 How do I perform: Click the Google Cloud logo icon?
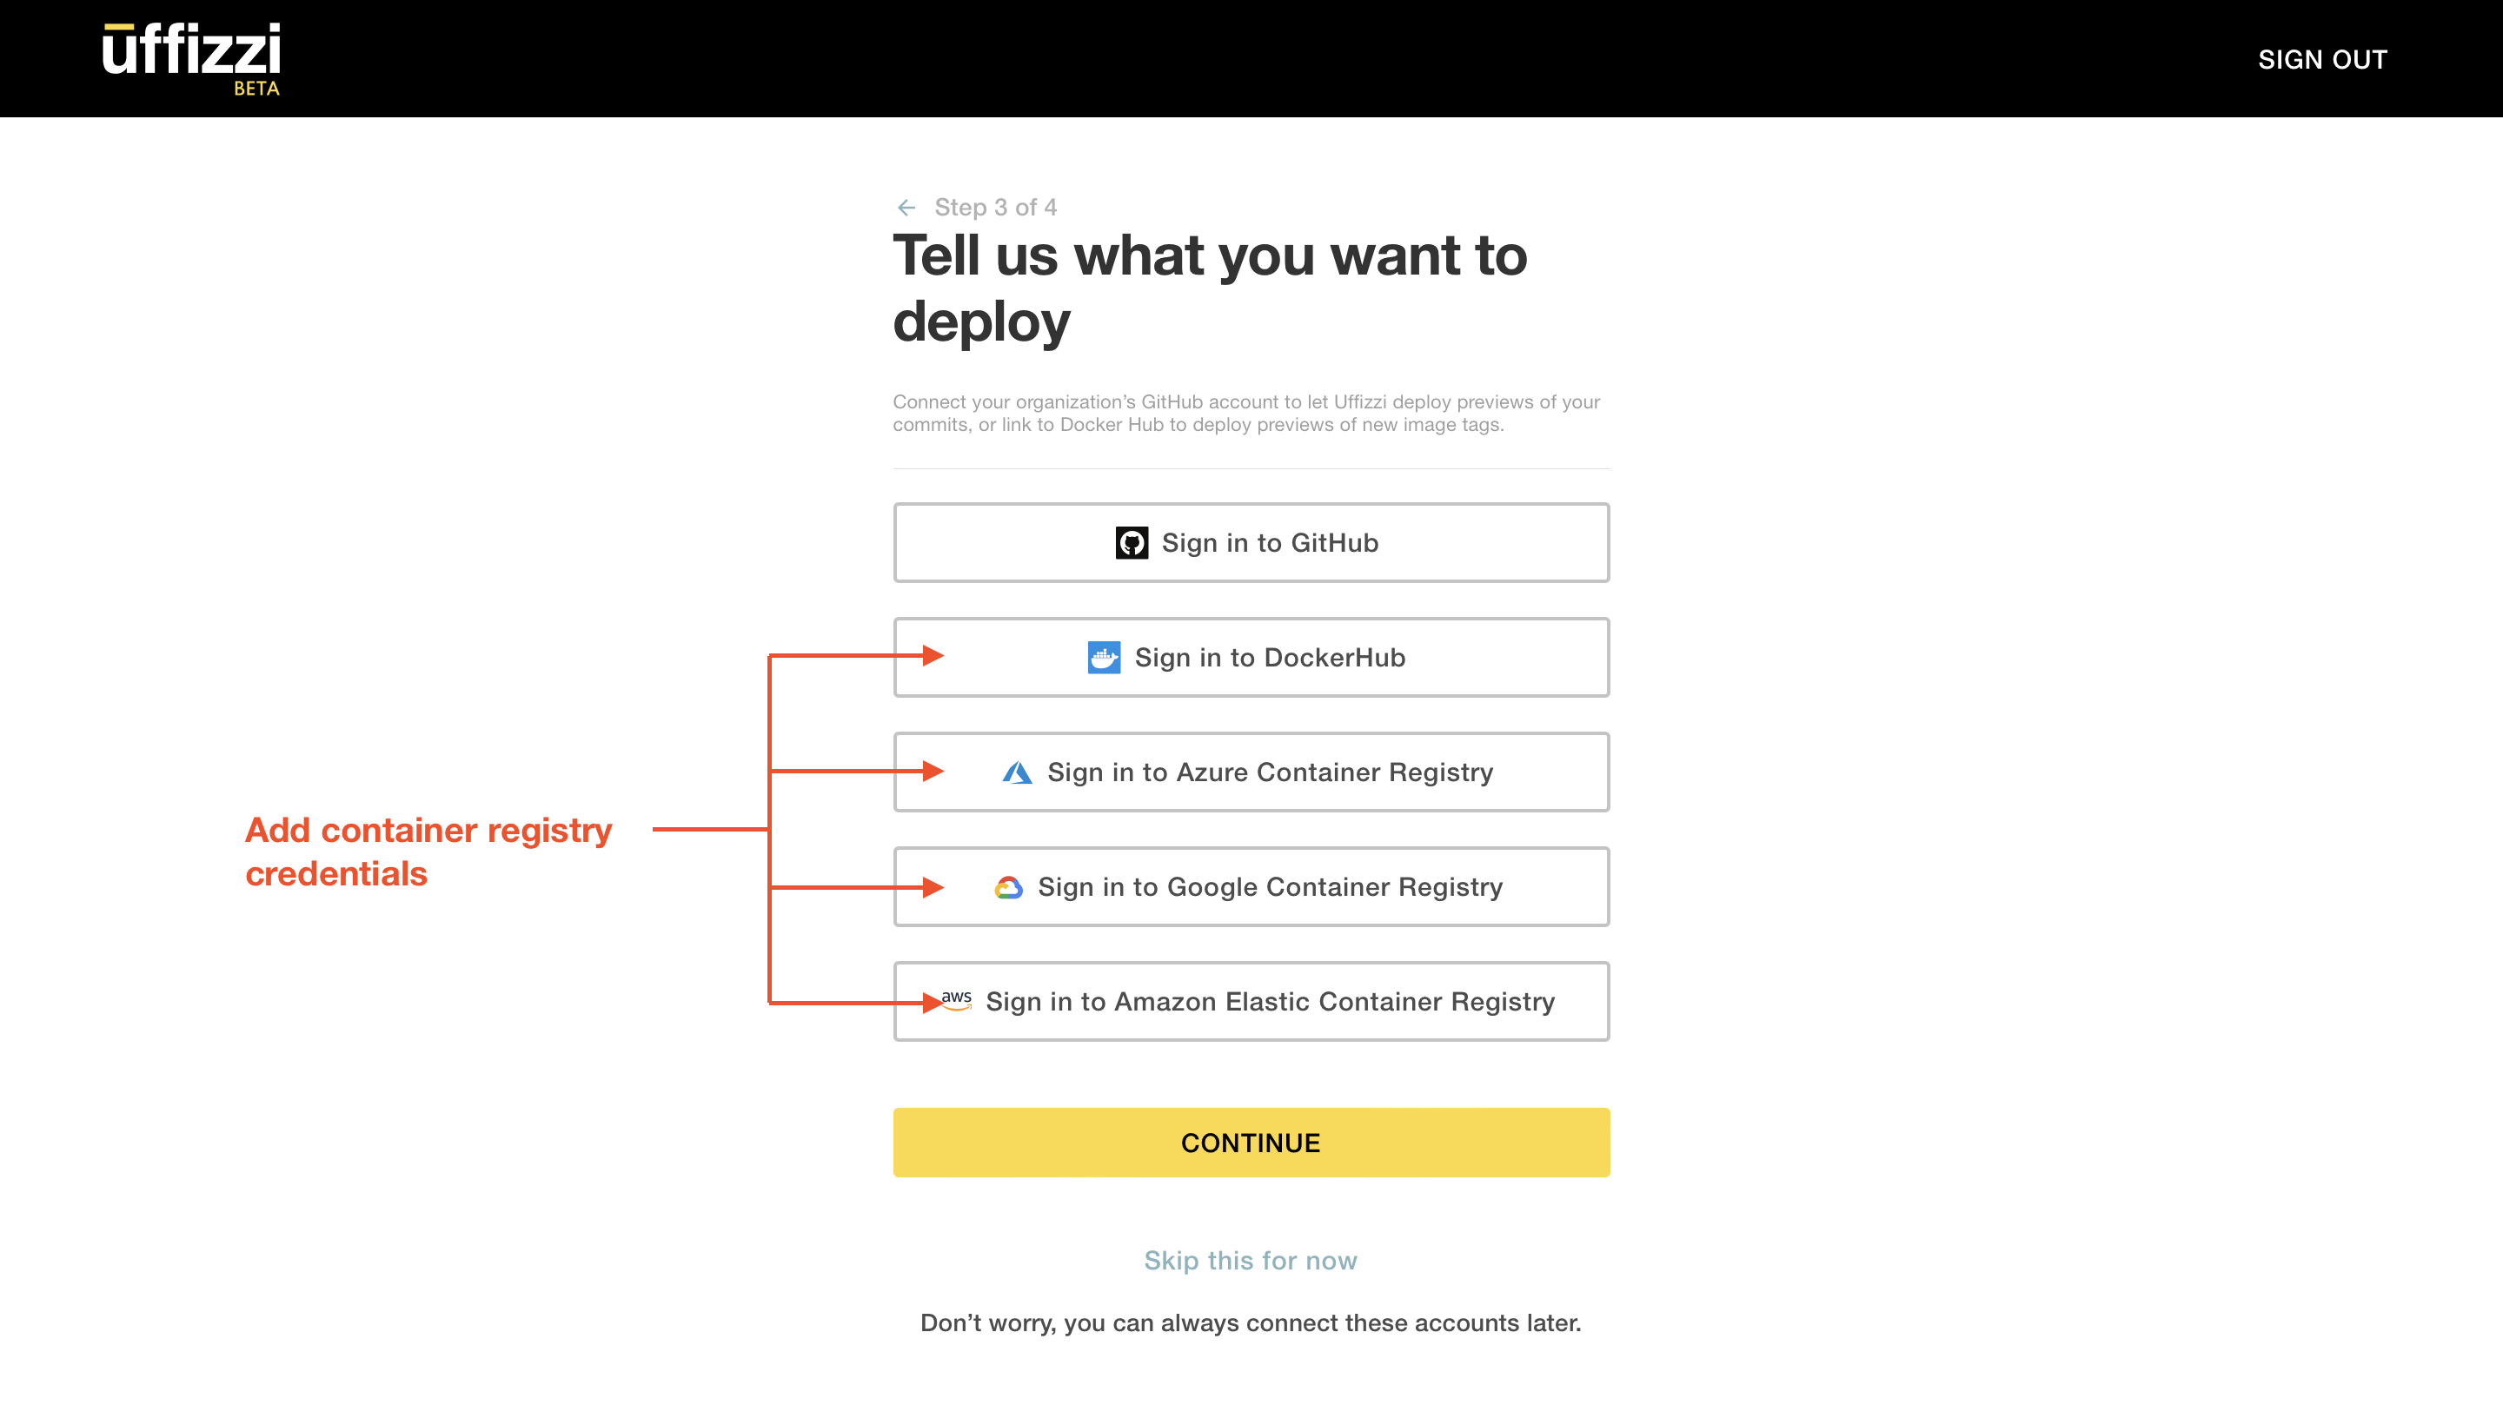click(x=1008, y=888)
